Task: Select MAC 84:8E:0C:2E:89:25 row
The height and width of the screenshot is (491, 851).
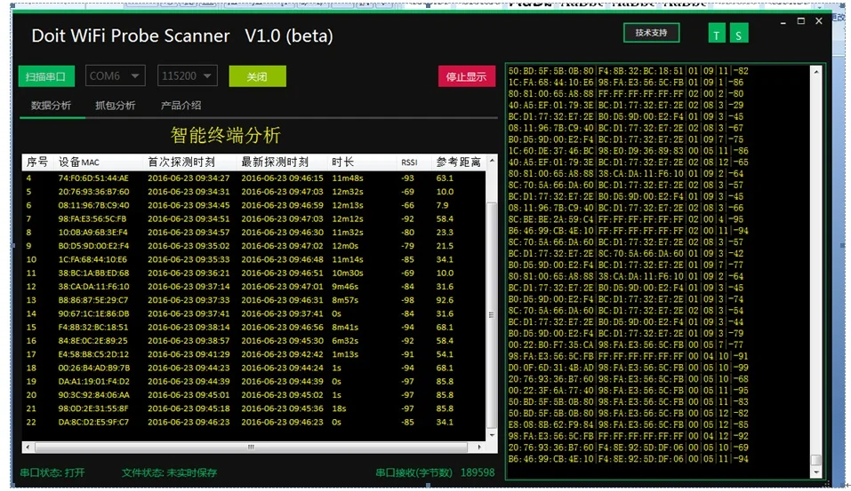Action: click(253, 341)
